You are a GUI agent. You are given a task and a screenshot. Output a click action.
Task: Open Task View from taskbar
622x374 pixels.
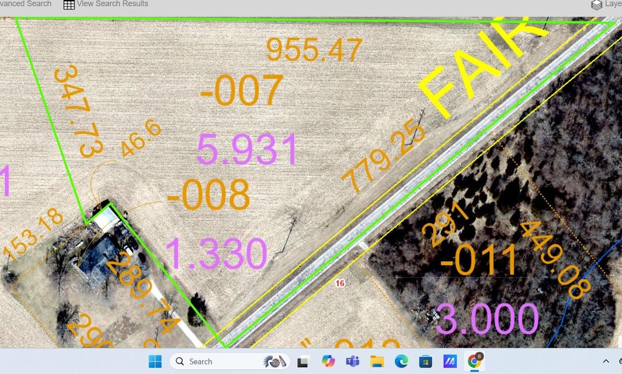[x=303, y=362]
